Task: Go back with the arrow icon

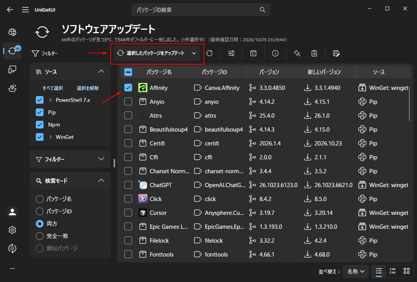Action: (10, 10)
